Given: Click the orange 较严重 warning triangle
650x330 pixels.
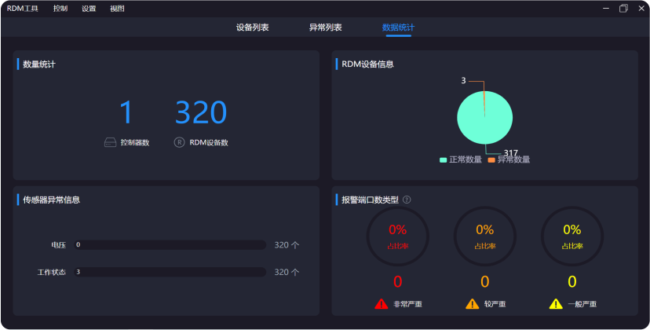Looking at the screenshot, I should click(x=473, y=304).
